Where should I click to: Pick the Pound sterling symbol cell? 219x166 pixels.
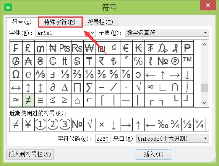28,48
